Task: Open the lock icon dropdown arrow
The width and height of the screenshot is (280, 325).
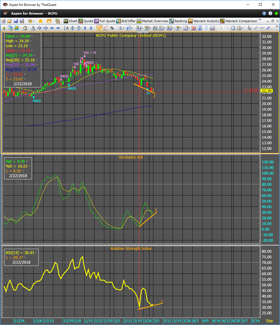Action: 243,28
